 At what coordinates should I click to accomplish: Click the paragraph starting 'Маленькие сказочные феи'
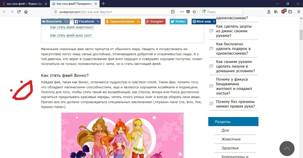tap(122, 56)
